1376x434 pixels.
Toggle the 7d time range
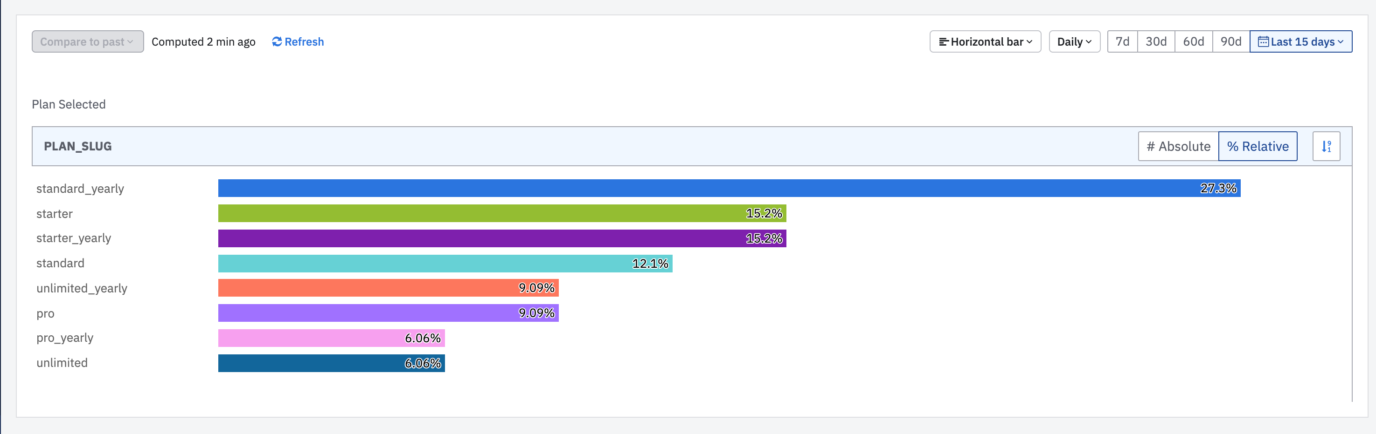pos(1122,41)
